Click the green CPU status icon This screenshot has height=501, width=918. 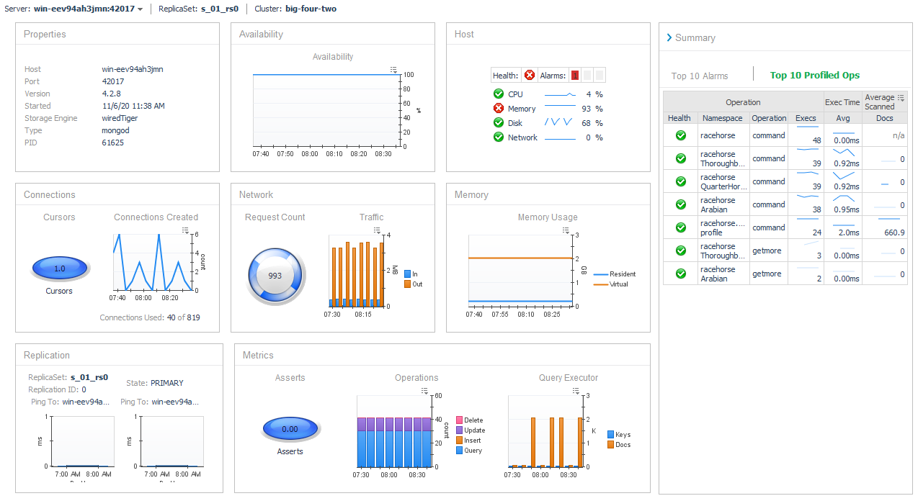pos(498,94)
